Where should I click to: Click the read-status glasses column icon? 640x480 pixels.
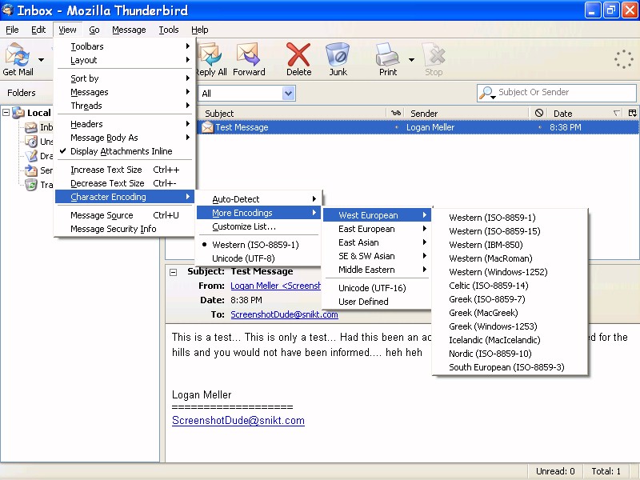click(x=396, y=113)
